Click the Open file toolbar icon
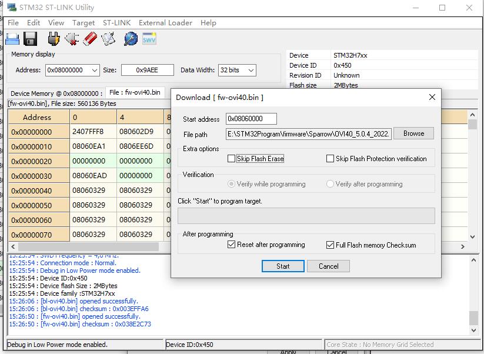Screen dimensions: 484x354 (x=13, y=39)
